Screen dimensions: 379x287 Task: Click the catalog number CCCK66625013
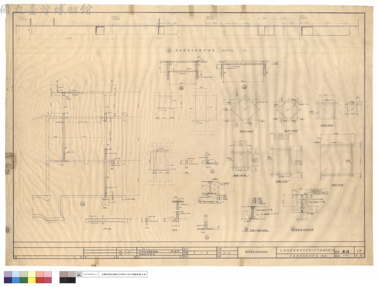[90, 274]
